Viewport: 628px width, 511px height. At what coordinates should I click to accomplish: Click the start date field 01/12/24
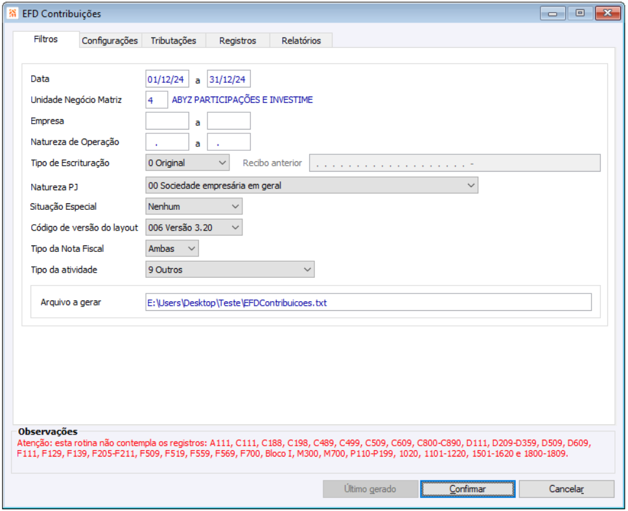coord(167,79)
